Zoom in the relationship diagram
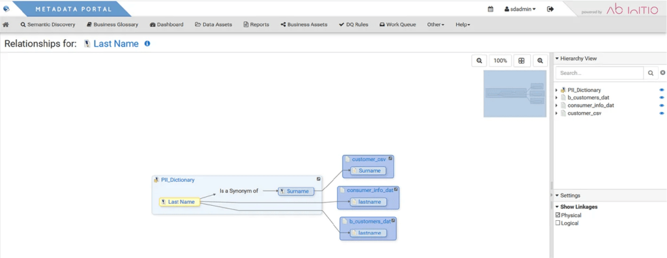 coord(540,61)
